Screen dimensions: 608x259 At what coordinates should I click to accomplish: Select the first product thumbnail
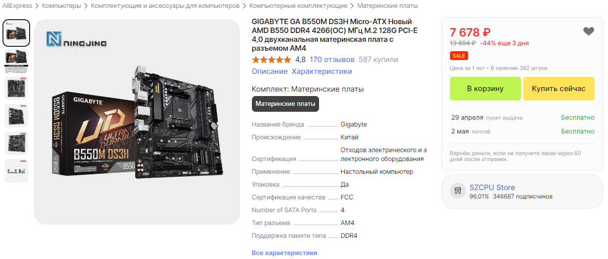[x=17, y=33]
